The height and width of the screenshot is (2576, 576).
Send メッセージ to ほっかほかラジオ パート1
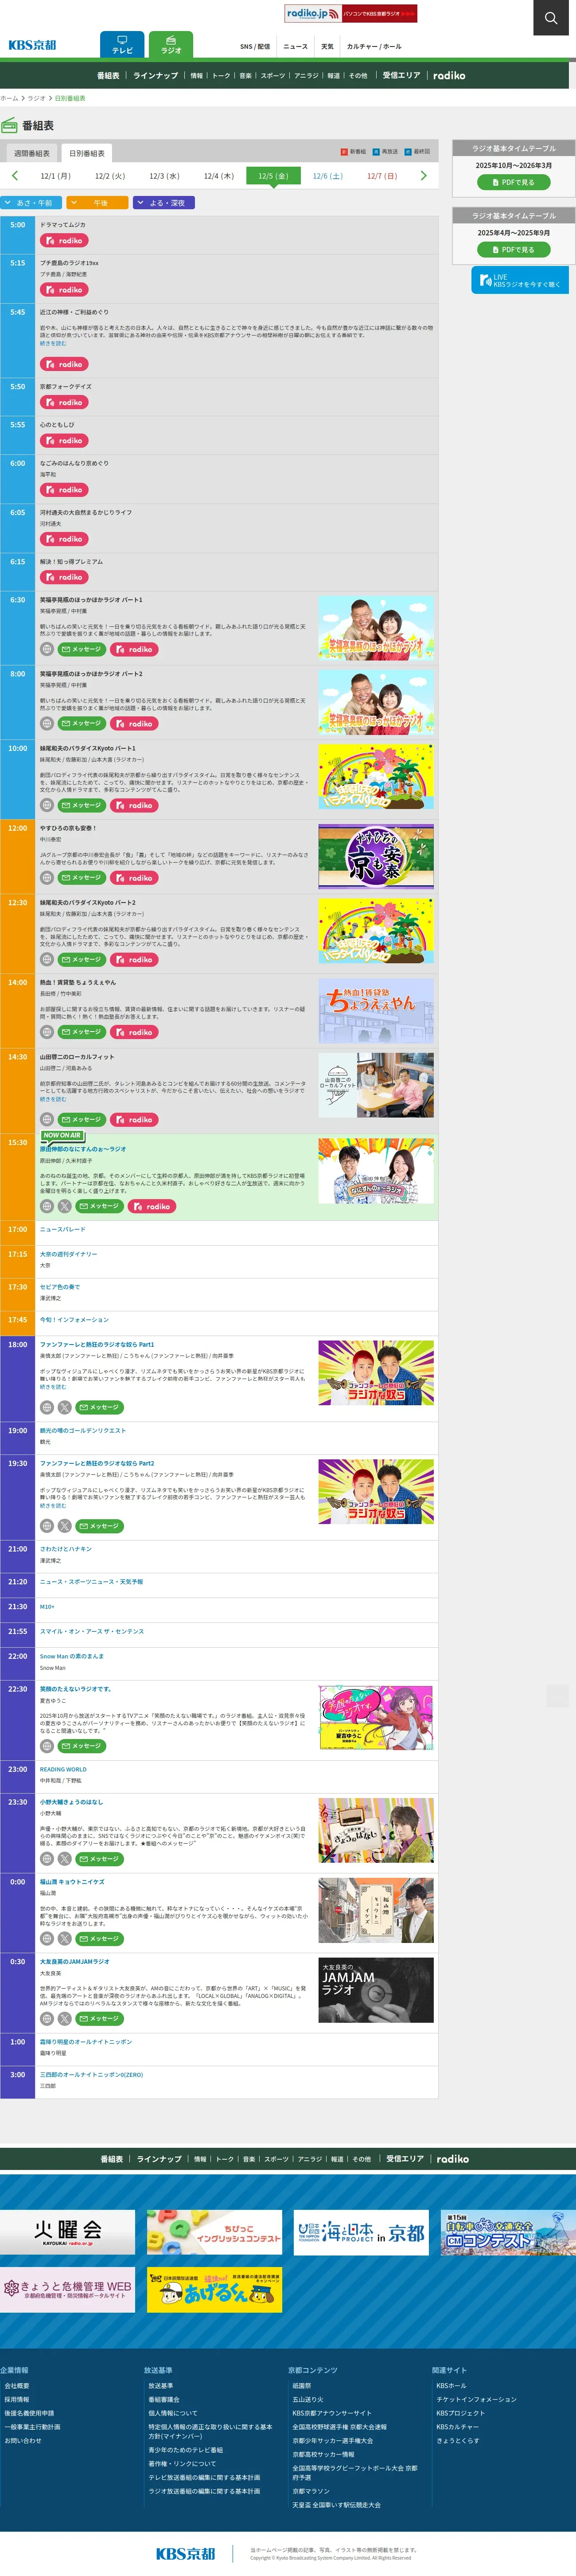(x=82, y=650)
